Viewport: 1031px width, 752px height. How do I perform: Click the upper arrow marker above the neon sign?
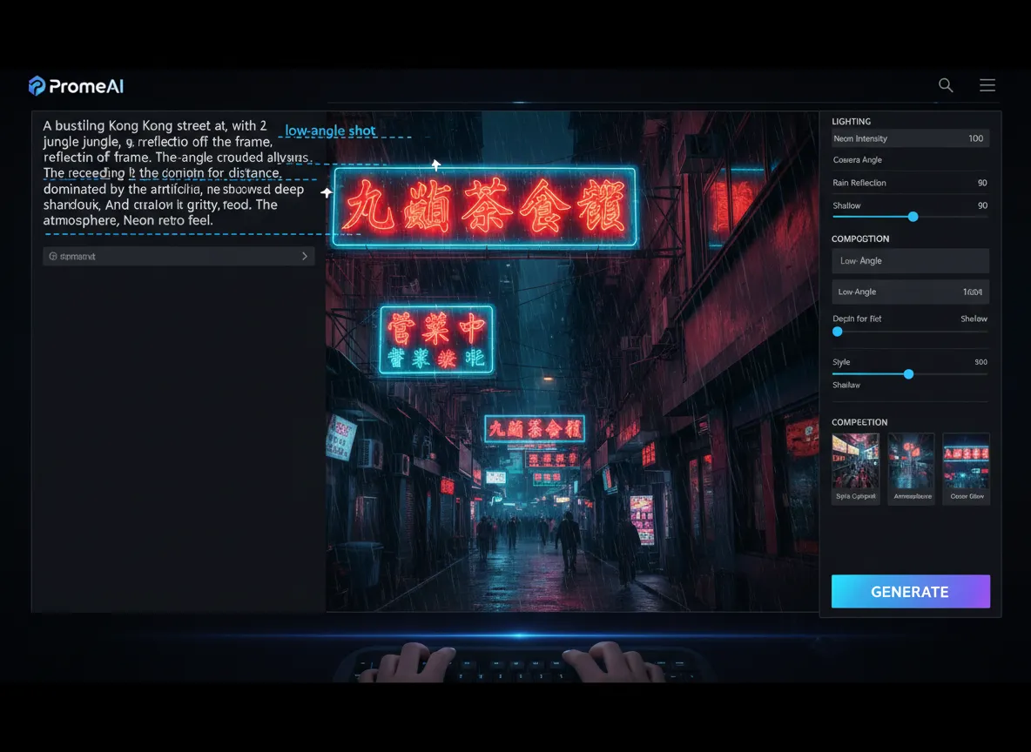click(436, 164)
